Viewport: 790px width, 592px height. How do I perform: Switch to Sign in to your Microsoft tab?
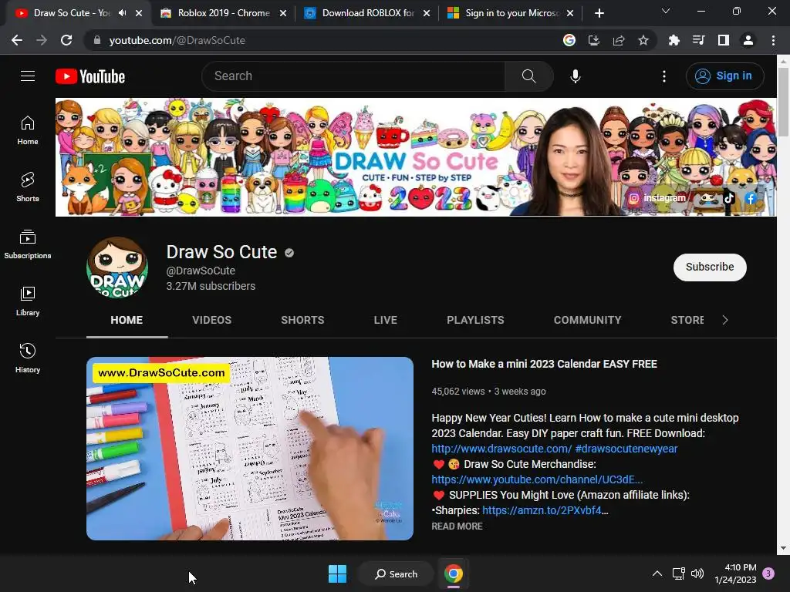coord(511,13)
